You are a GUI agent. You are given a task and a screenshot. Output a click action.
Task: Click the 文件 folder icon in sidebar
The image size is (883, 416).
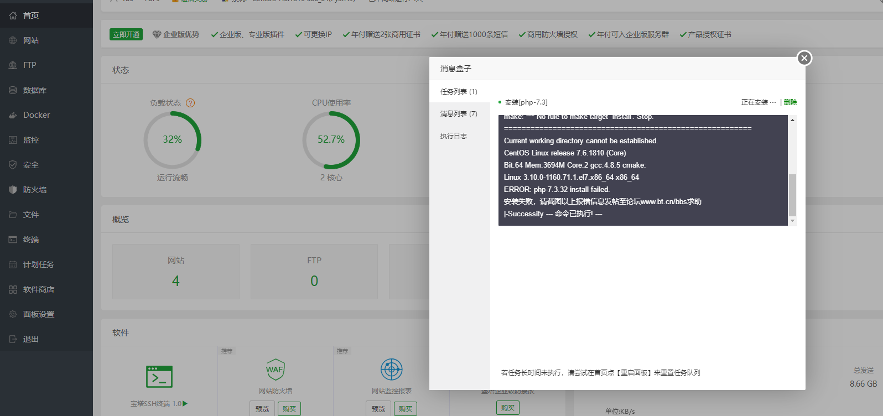[x=13, y=215]
